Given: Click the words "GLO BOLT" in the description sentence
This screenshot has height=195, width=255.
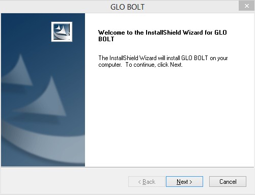Looking at the screenshot, I should point(194,58).
